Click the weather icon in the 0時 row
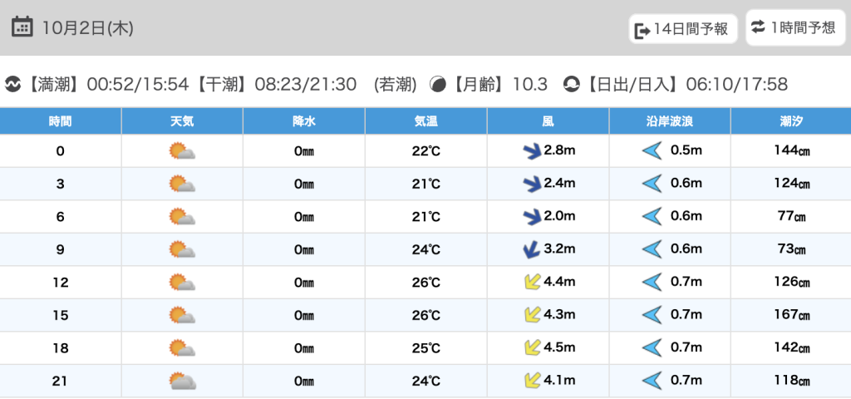 click(x=182, y=151)
